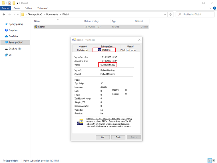Switch to the Předchozí verze tab
This screenshot has height=163, width=217.
(x=128, y=50)
